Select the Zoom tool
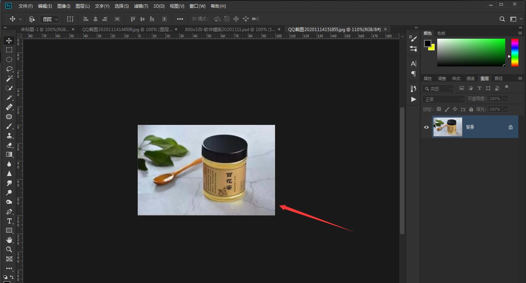This screenshot has width=526, height=283. pos(9,249)
